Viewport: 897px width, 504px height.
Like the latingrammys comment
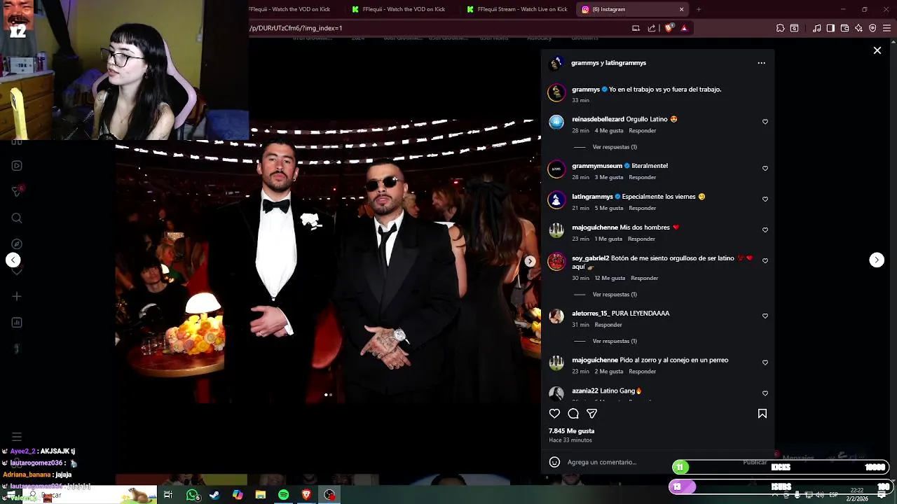tap(765, 199)
